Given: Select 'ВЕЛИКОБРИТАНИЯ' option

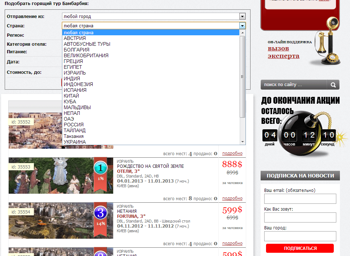Looking at the screenshot, I should coord(151,55).
